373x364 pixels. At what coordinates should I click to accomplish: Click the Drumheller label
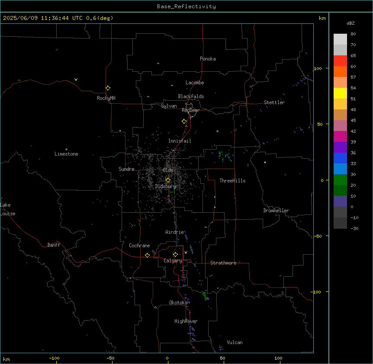point(276,211)
